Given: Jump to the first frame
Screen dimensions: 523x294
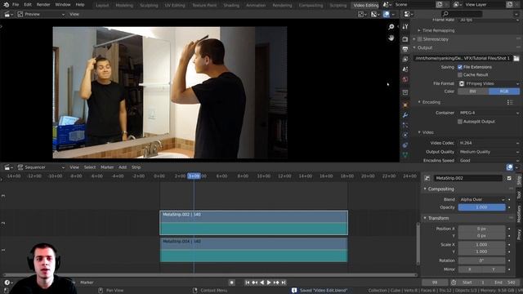Looking at the screenshot, I should click(248, 283).
